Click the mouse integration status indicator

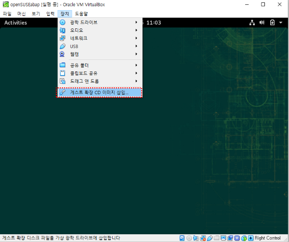coord(244,238)
